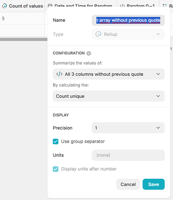Click rollup icon beside Count of values
The image size is (173, 200).
point(4,6)
